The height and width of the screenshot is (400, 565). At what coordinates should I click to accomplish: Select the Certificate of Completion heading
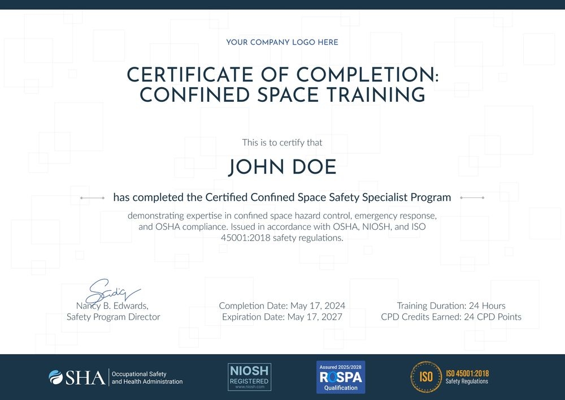[282, 84]
